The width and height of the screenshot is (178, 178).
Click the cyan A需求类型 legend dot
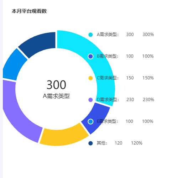point(90,35)
